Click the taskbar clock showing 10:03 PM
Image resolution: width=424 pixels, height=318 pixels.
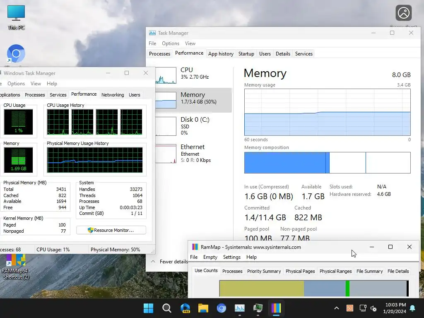[x=395, y=308]
